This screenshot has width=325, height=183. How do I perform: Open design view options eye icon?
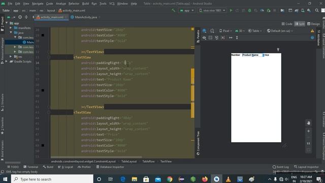coord(204,38)
